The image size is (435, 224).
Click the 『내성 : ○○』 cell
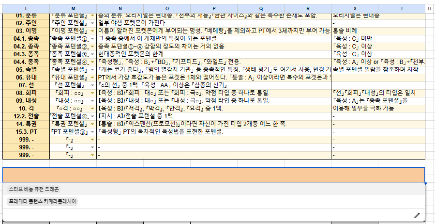click(x=73, y=101)
